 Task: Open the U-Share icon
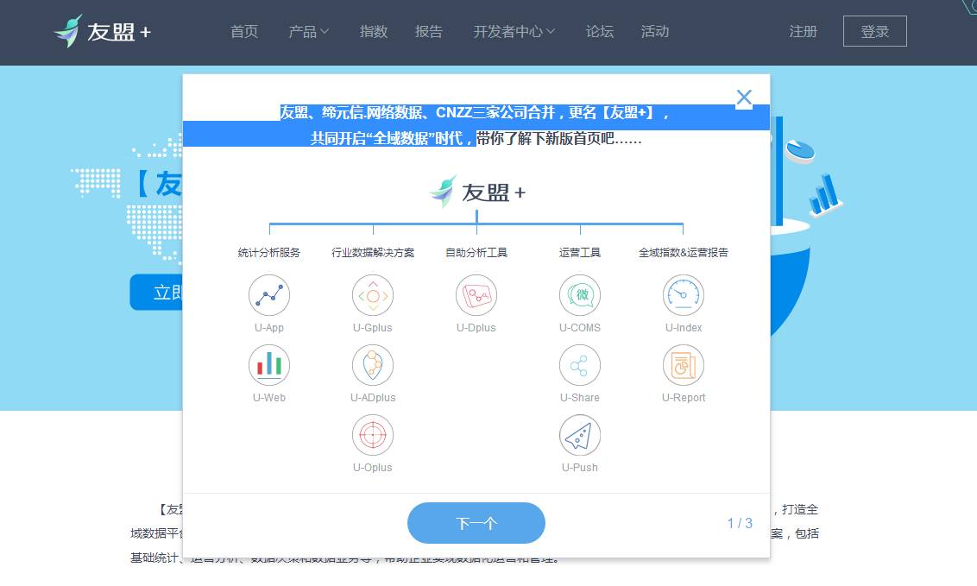click(579, 365)
